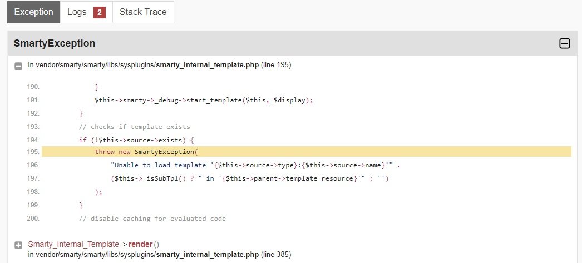
Task: Expand the Smarty_Internal_Template render trace entry
Action: (x=18, y=245)
